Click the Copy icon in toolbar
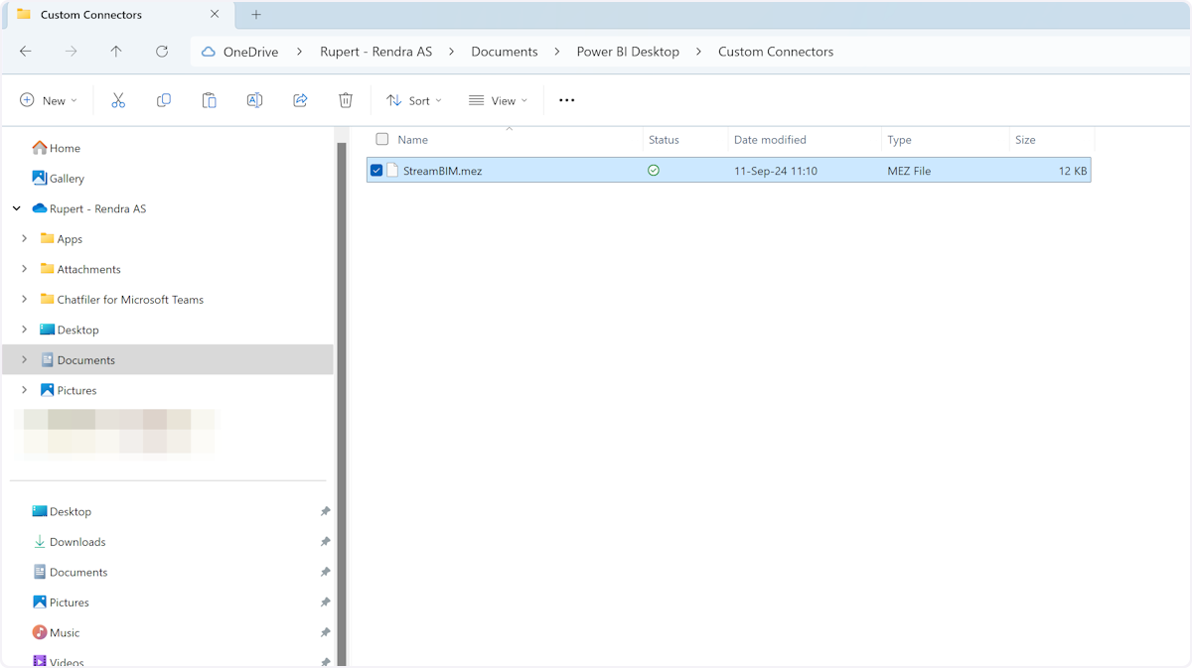 [x=164, y=100]
